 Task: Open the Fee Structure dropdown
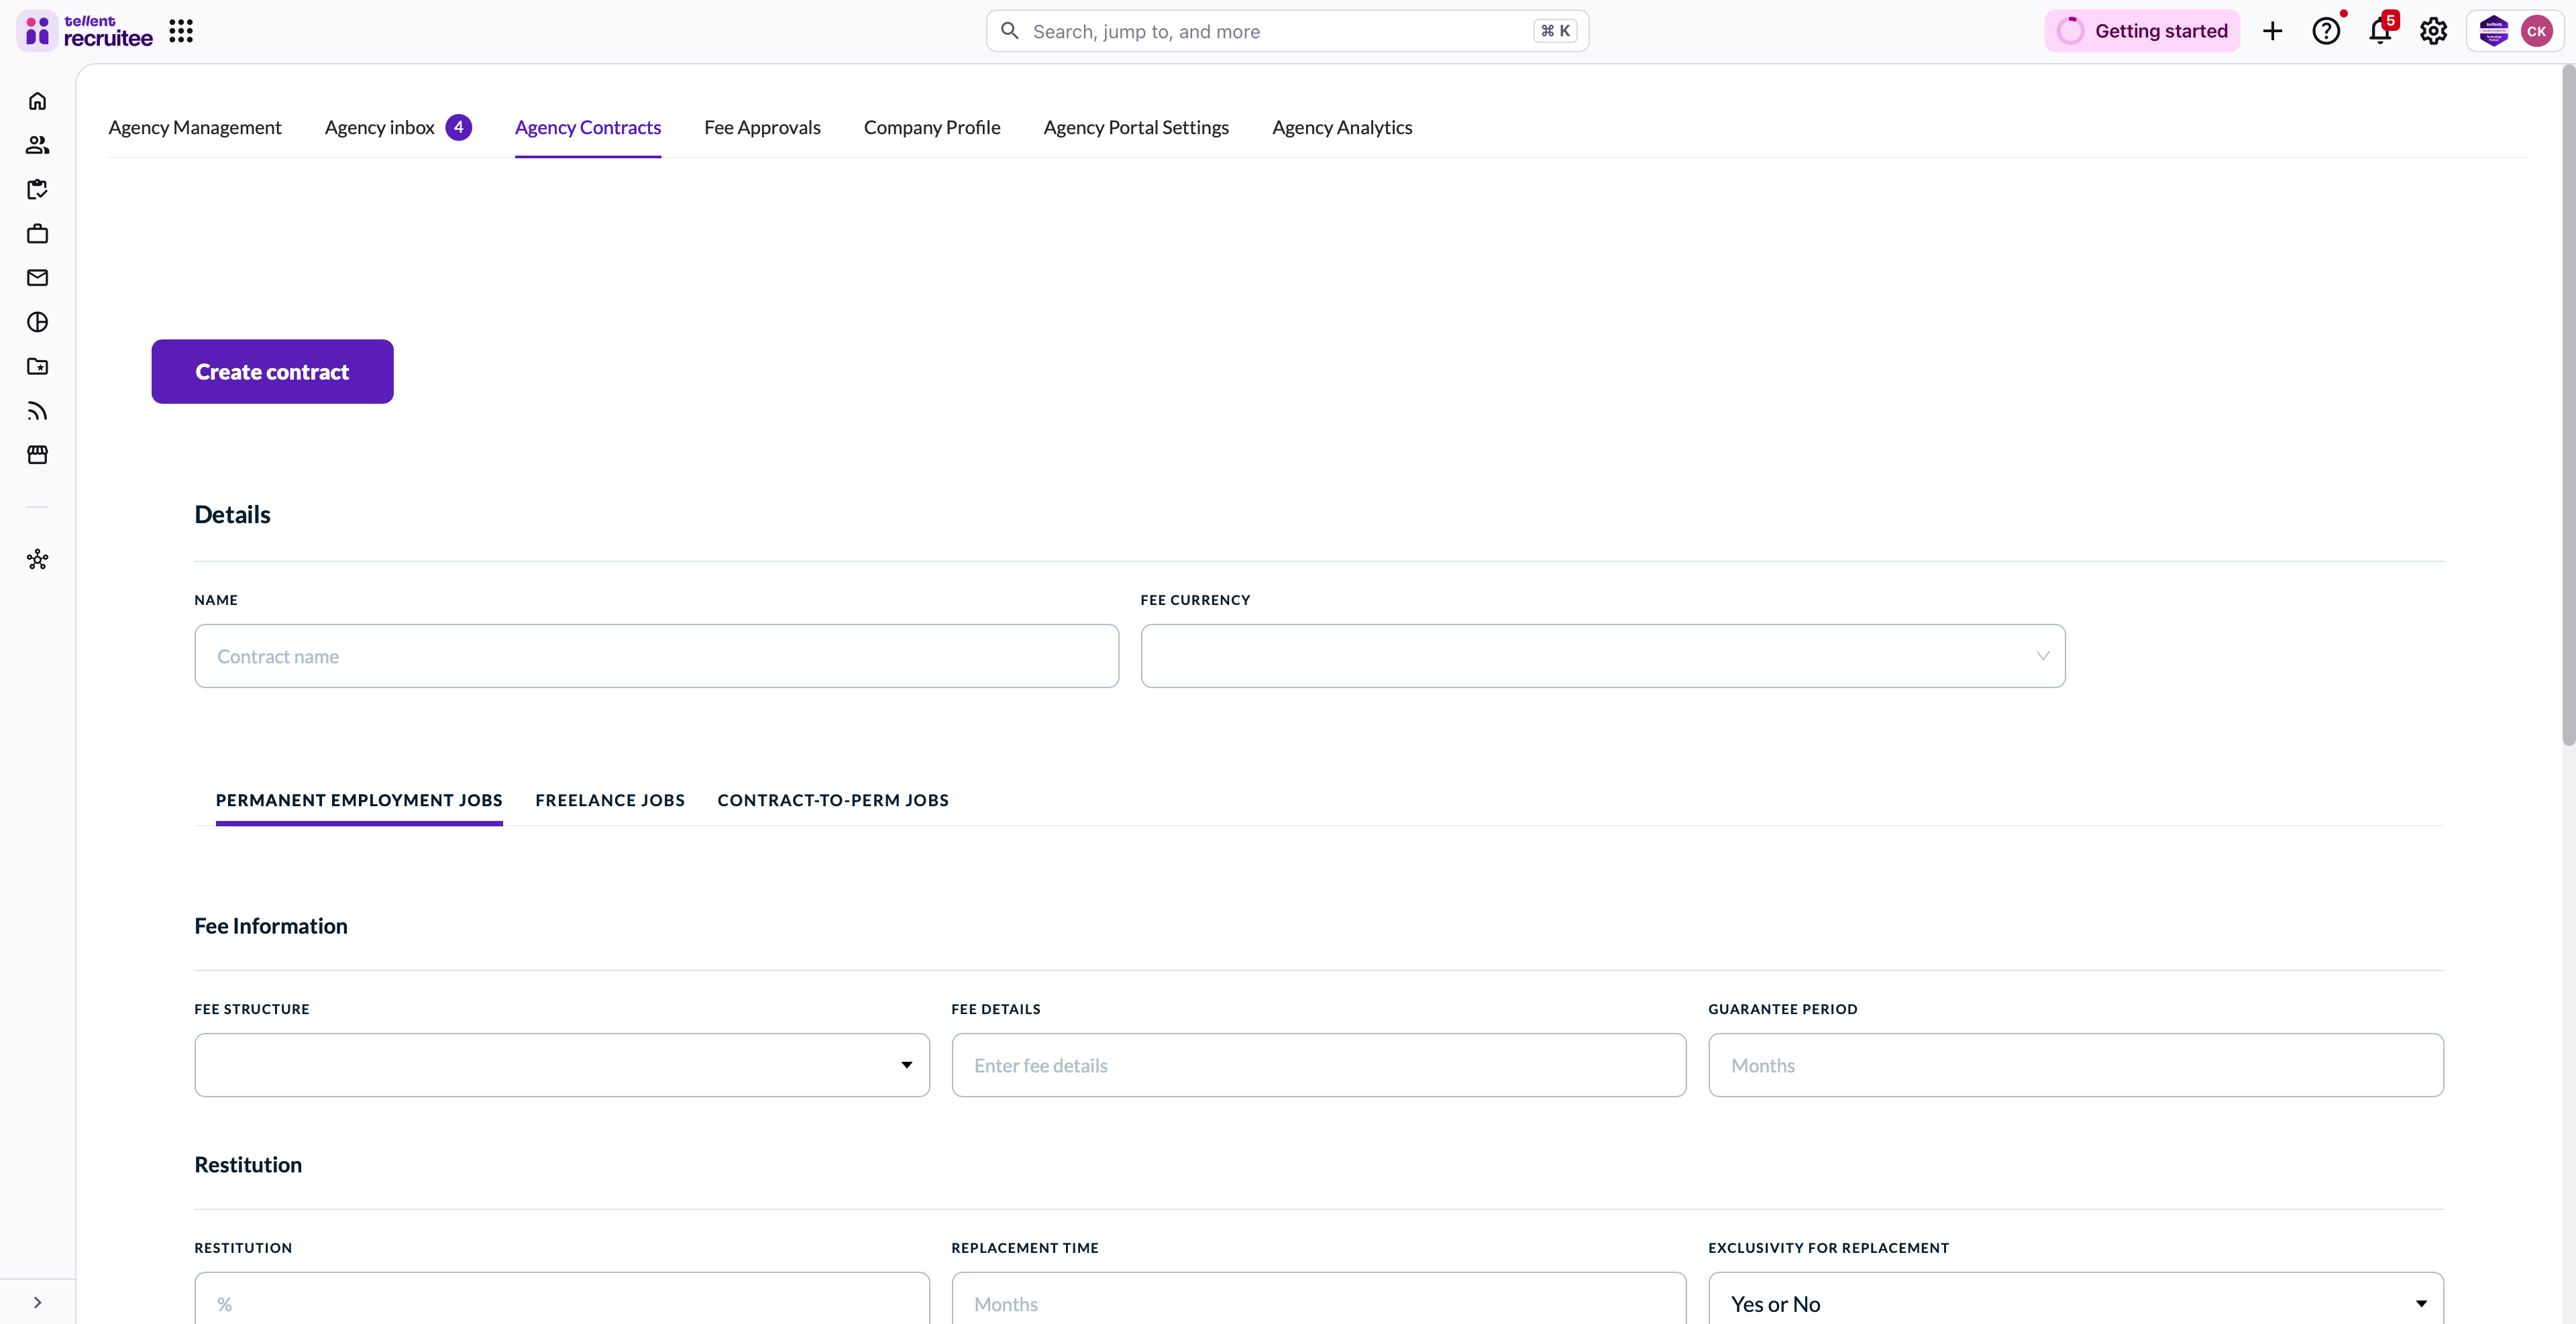pos(562,1065)
